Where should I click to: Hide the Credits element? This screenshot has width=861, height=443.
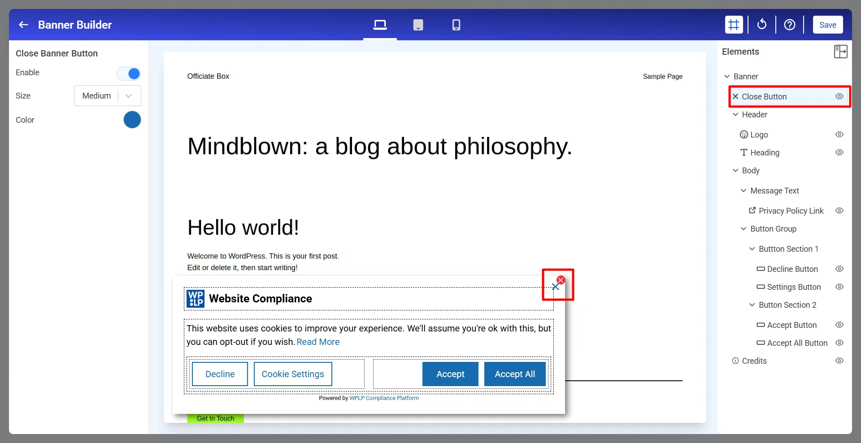pos(839,361)
